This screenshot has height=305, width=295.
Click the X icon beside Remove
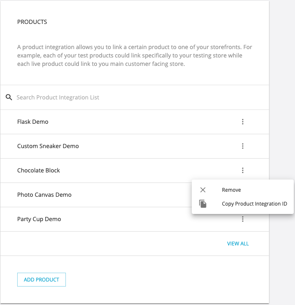203,190
